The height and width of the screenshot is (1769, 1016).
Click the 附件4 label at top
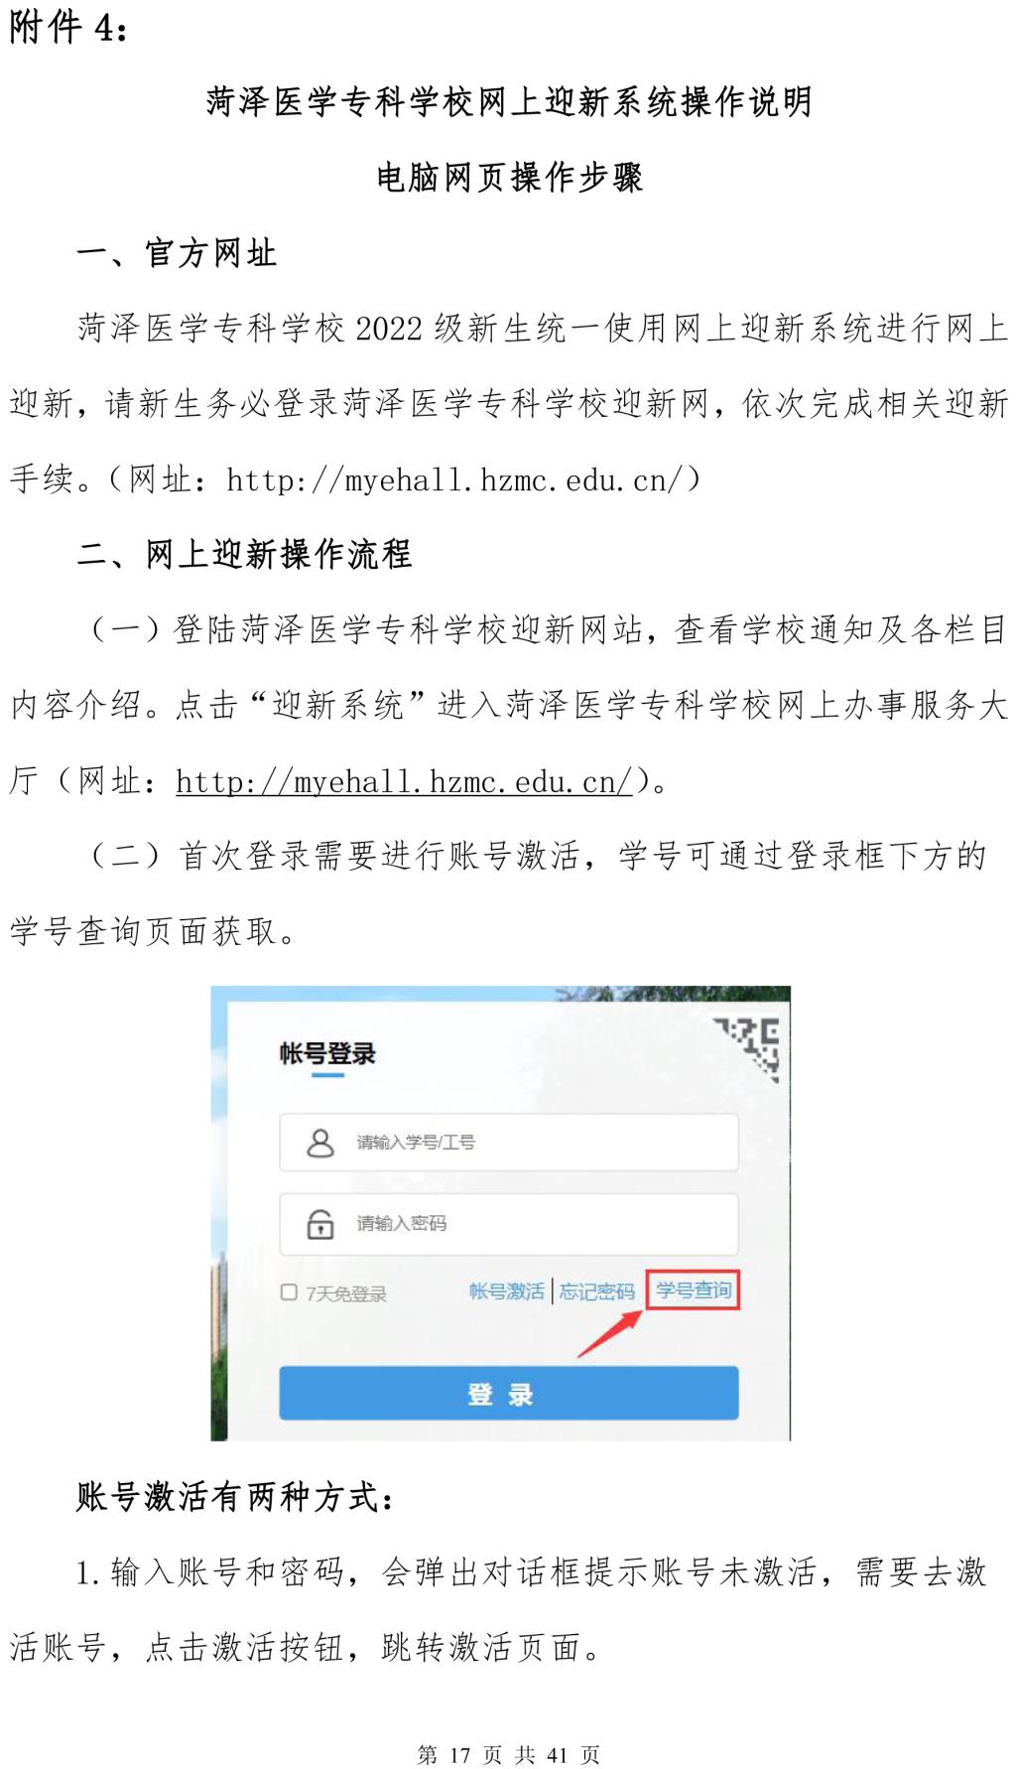coord(68,27)
